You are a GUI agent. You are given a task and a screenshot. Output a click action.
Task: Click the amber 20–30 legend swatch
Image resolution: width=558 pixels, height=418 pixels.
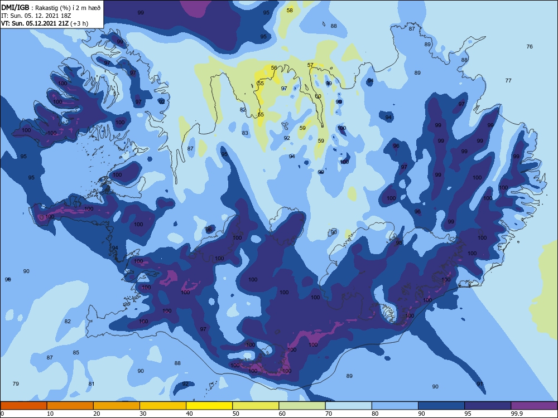pyautogui.click(x=117, y=406)
